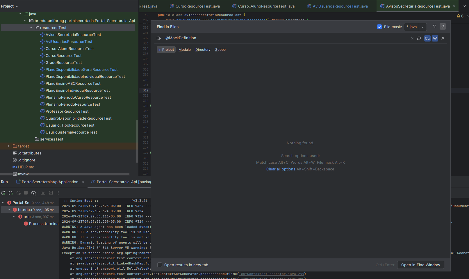Click the filter search results icon

pyautogui.click(x=435, y=26)
